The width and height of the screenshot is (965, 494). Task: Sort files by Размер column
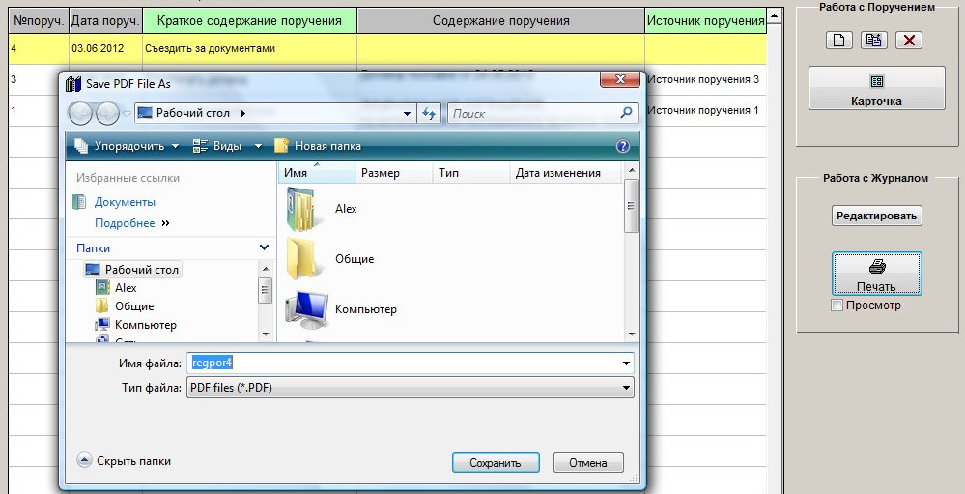pos(394,173)
